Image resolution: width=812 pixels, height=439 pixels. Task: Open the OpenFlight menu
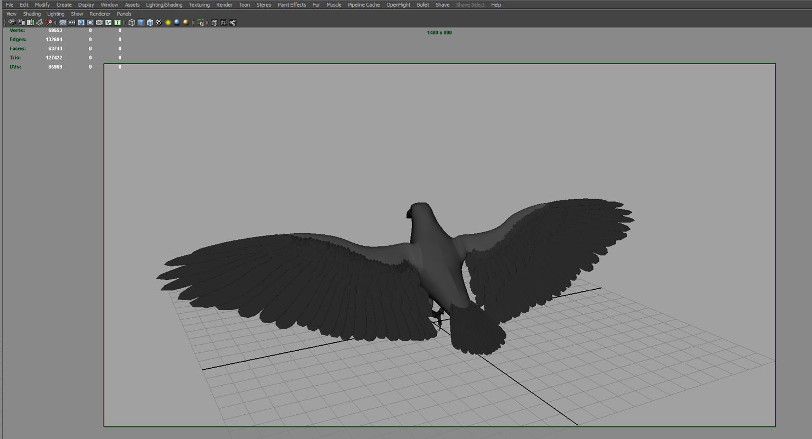pyautogui.click(x=398, y=4)
